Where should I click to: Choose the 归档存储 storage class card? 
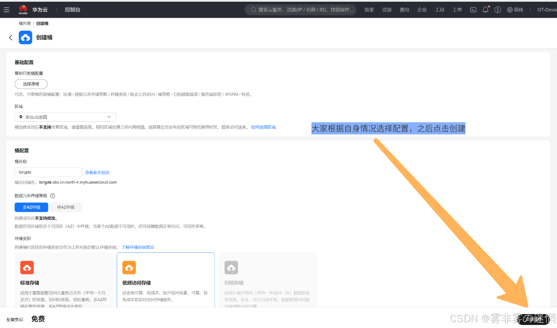pos(268,280)
